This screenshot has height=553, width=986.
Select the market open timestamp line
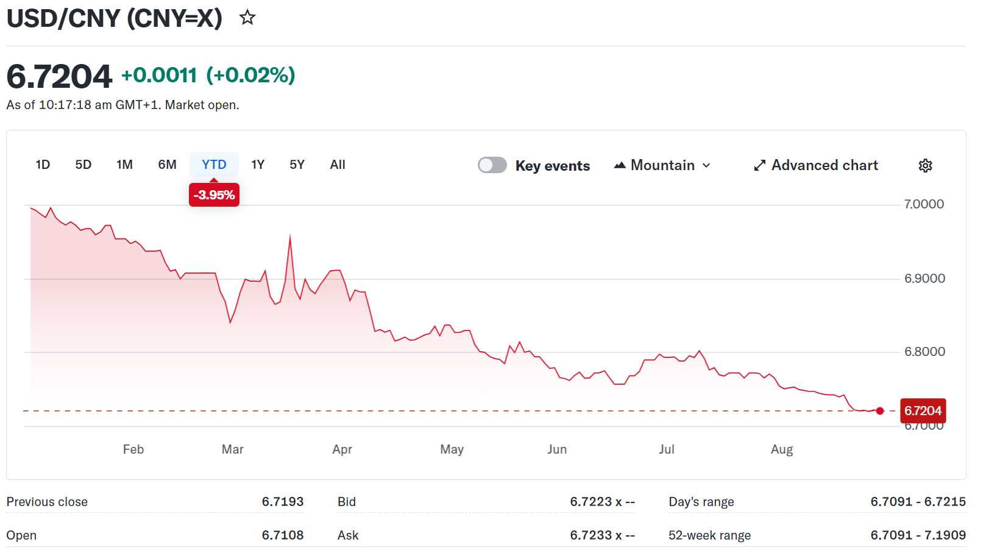point(122,105)
